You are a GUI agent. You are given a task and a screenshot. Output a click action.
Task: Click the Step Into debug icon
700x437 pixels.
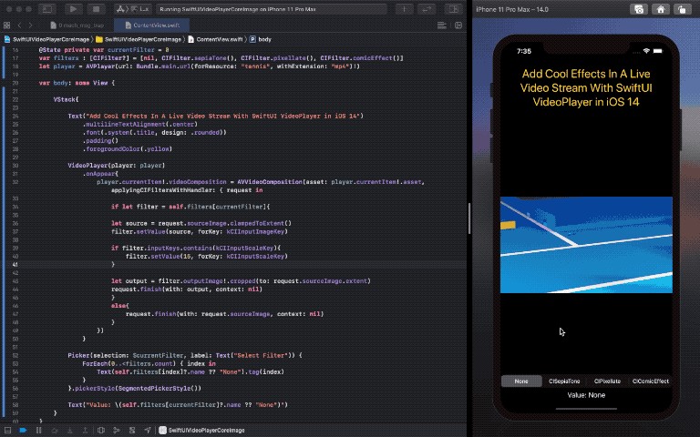(70, 431)
